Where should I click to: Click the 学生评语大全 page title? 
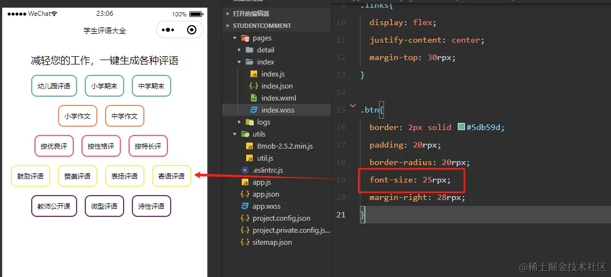pyautogui.click(x=104, y=31)
